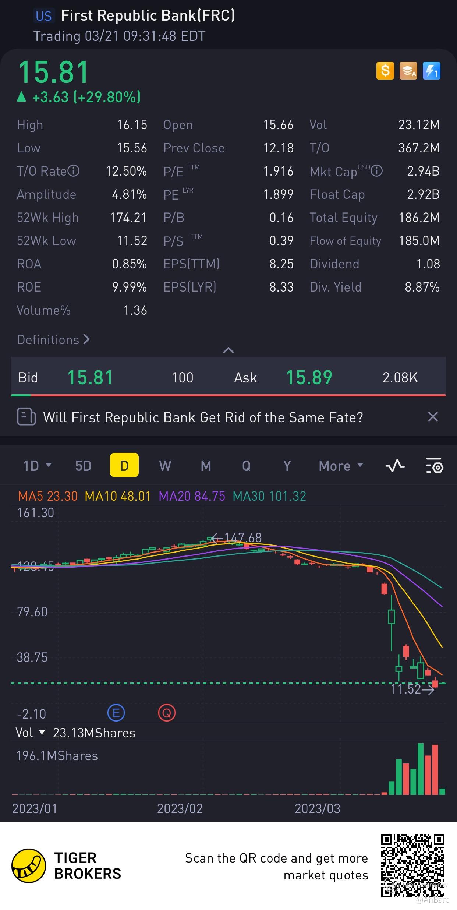Viewport: 457px width, 910px height.
Task: Switch to the W weekly chart tab
Action: 165,466
